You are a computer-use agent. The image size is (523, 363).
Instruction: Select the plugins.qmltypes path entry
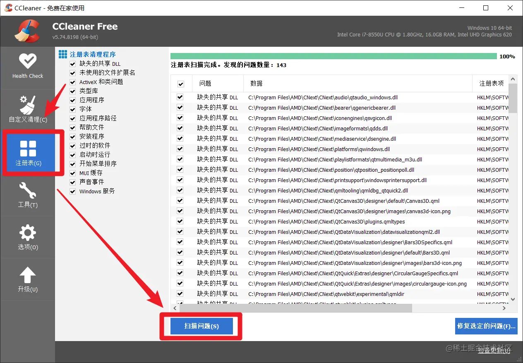pos(326,221)
